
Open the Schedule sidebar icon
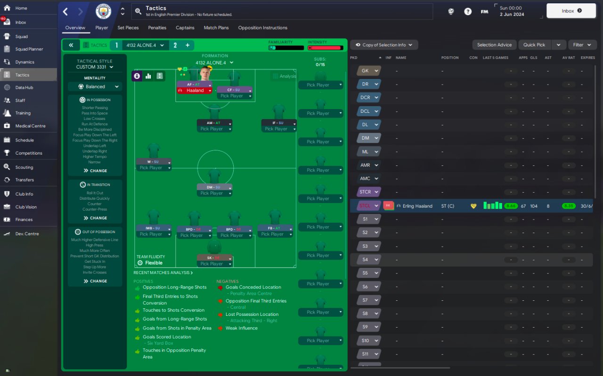7,140
